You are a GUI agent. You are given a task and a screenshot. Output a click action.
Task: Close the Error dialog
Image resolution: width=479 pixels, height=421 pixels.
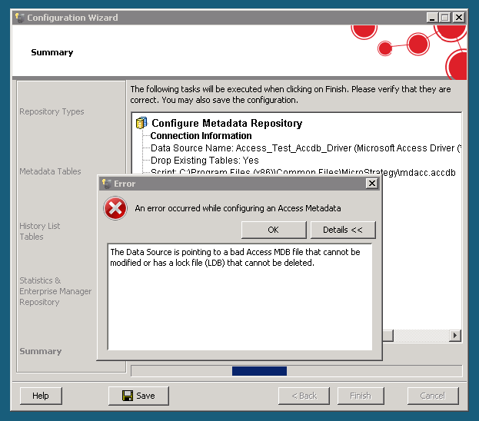tap(372, 184)
